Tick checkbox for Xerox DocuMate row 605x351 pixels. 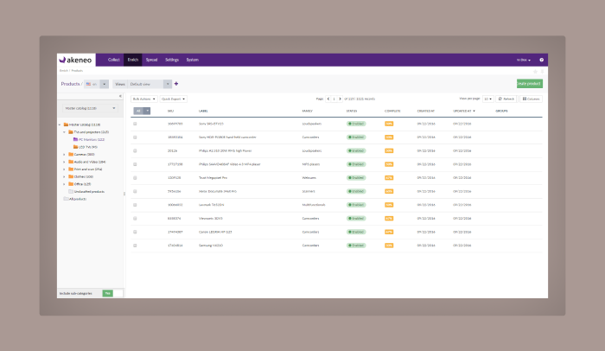[135, 192]
